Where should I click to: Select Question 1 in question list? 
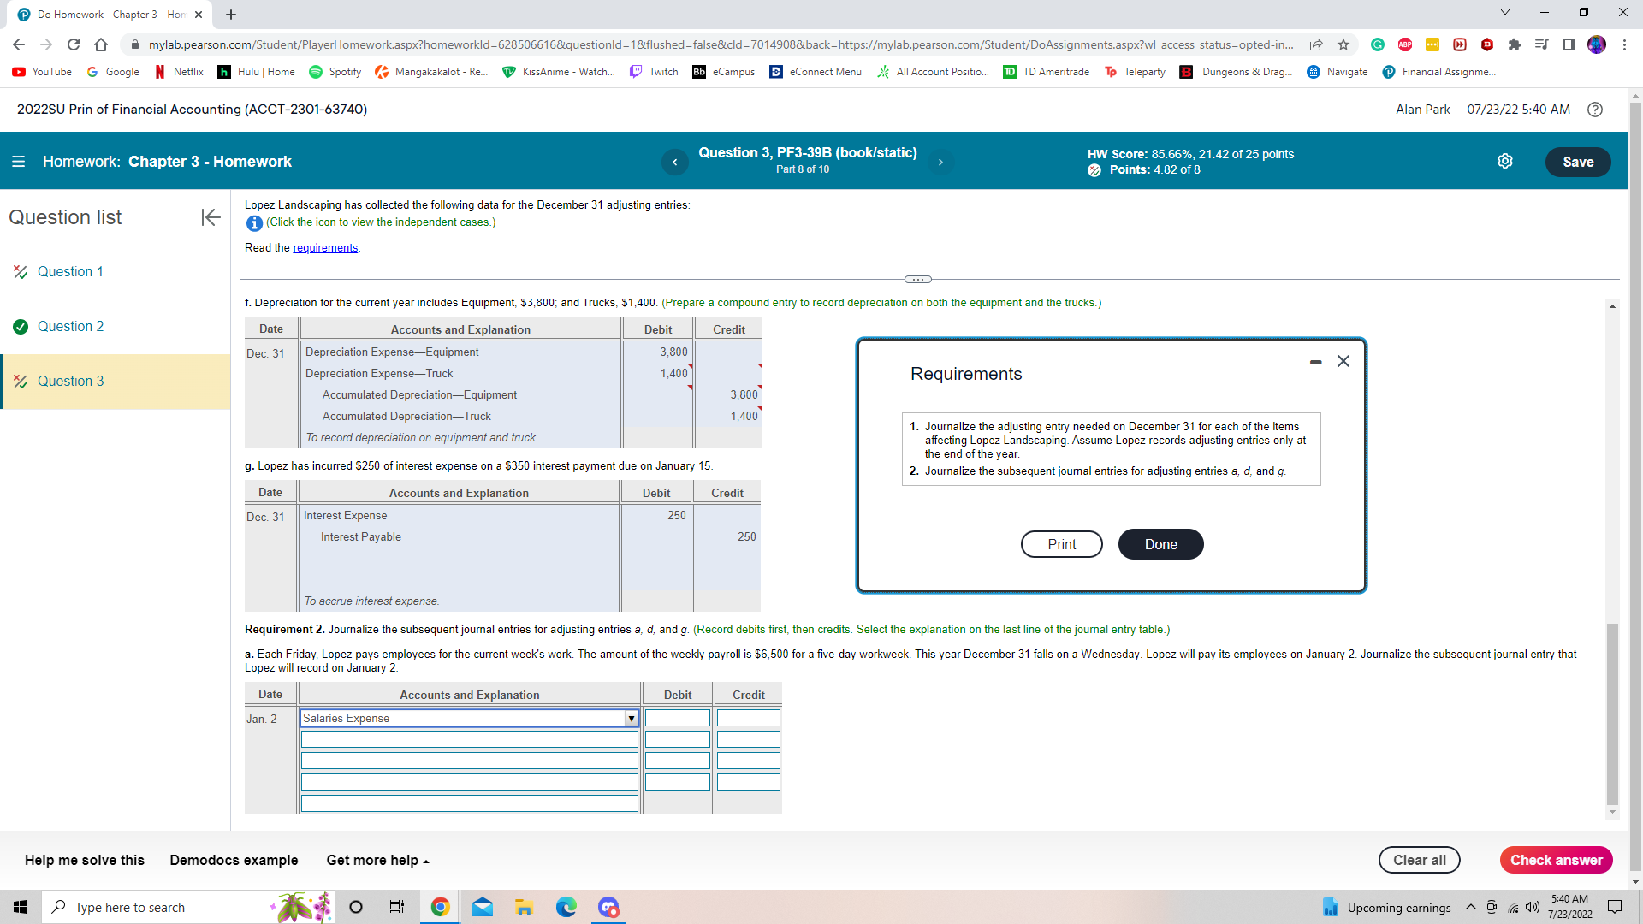70,271
